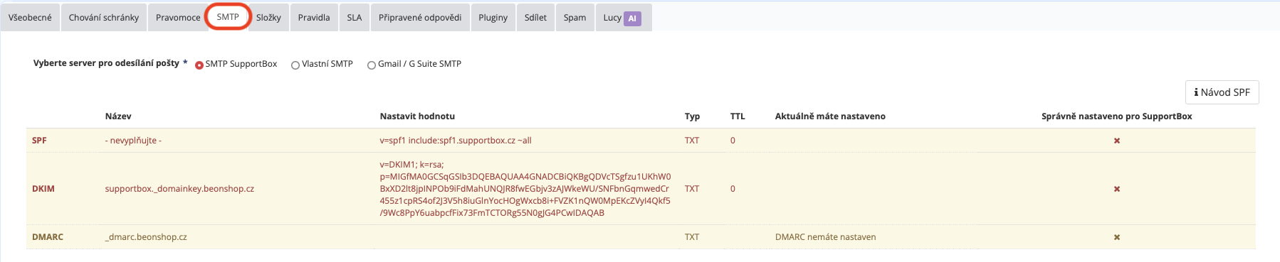This screenshot has height=262, width=1280.
Task: Click Aktuálně máte nastaveno column header
Action: [830, 116]
